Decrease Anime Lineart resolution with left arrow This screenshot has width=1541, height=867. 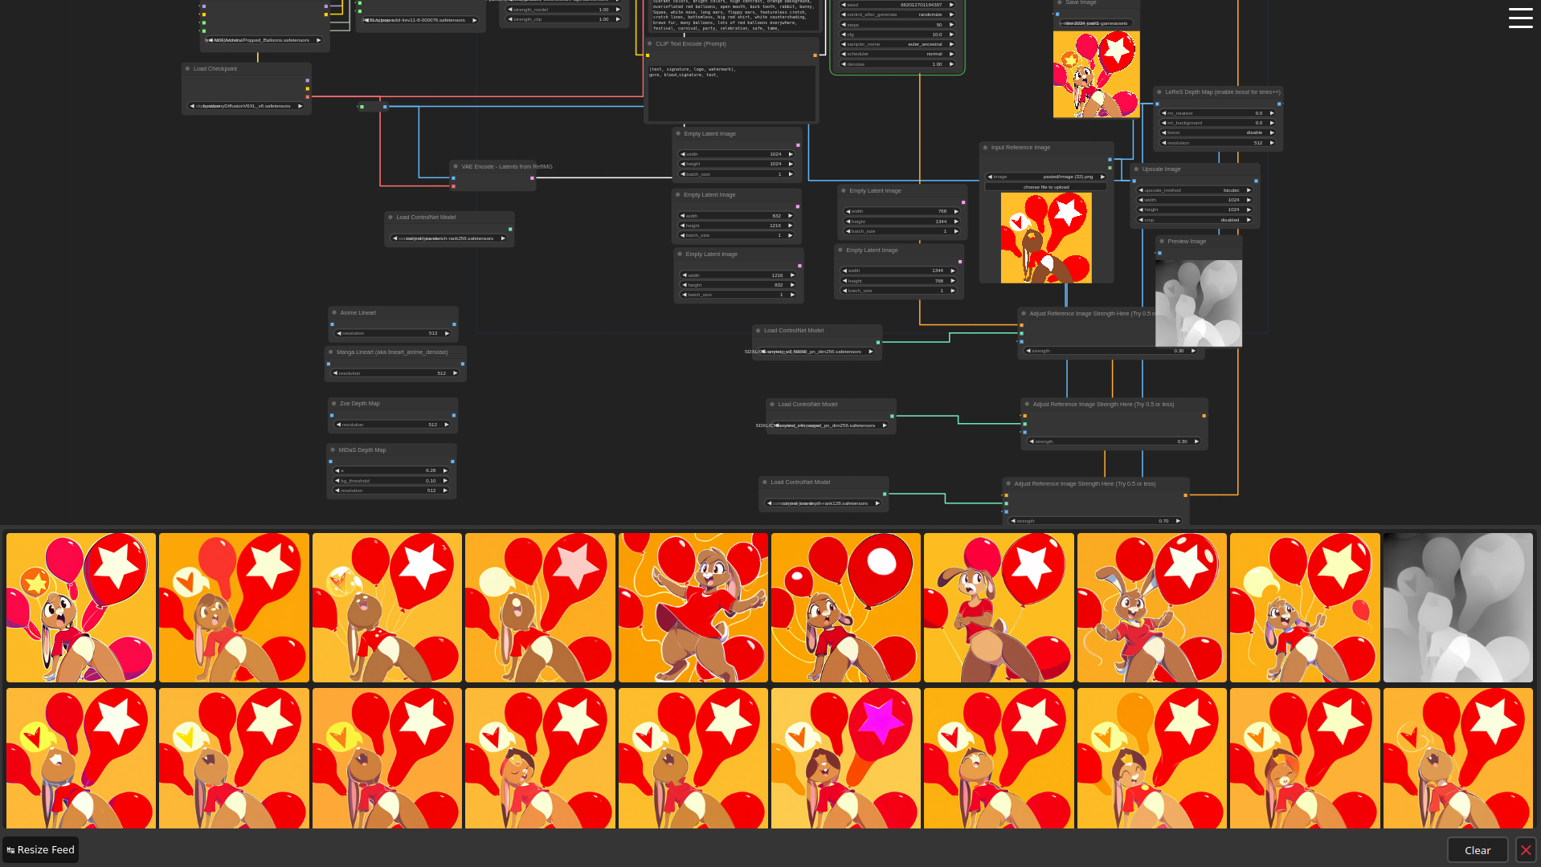338,333
